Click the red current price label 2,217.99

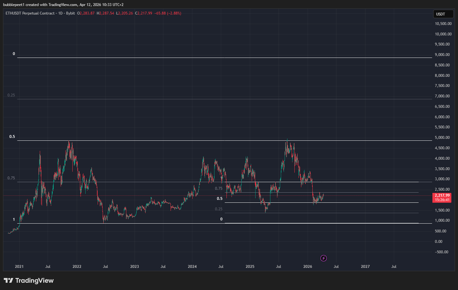[x=443, y=196]
